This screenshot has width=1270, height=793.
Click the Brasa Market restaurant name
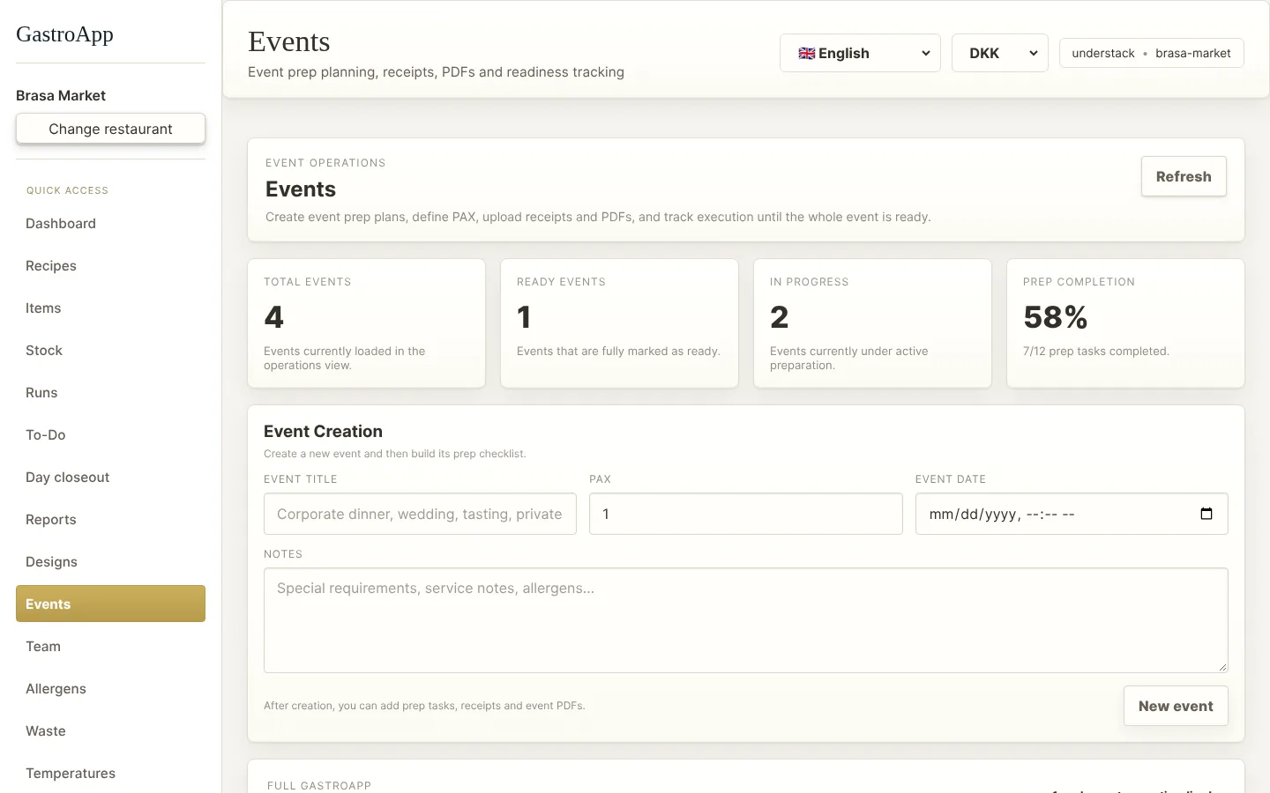coord(61,95)
